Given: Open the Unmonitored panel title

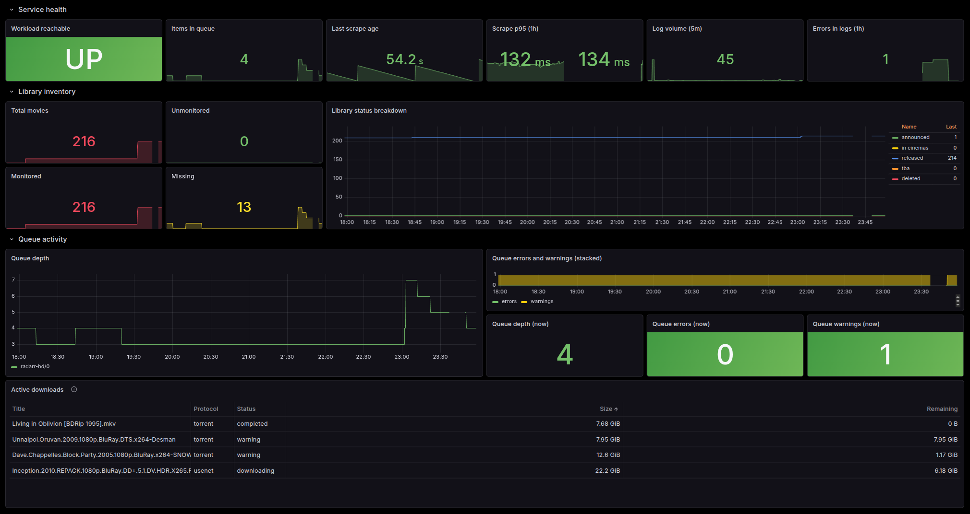Looking at the screenshot, I should point(190,111).
